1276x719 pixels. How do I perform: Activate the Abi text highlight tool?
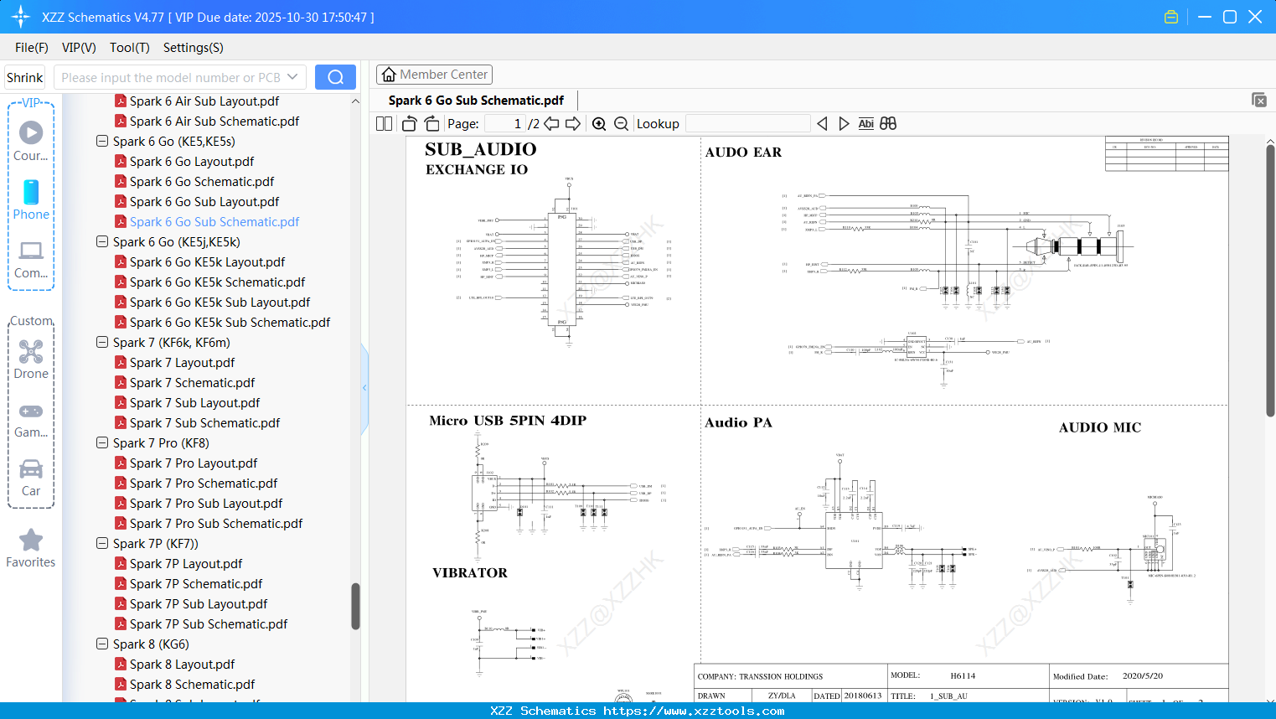865,123
